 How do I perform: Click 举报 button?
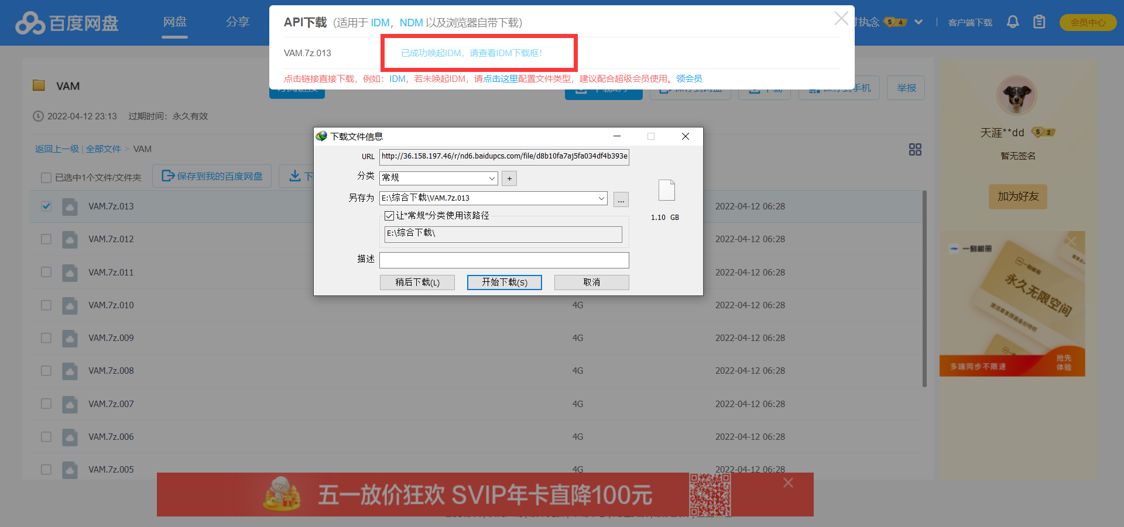coord(906,88)
